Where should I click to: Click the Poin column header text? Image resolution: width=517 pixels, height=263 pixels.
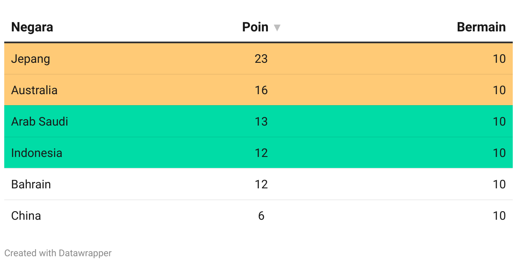pyautogui.click(x=255, y=27)
